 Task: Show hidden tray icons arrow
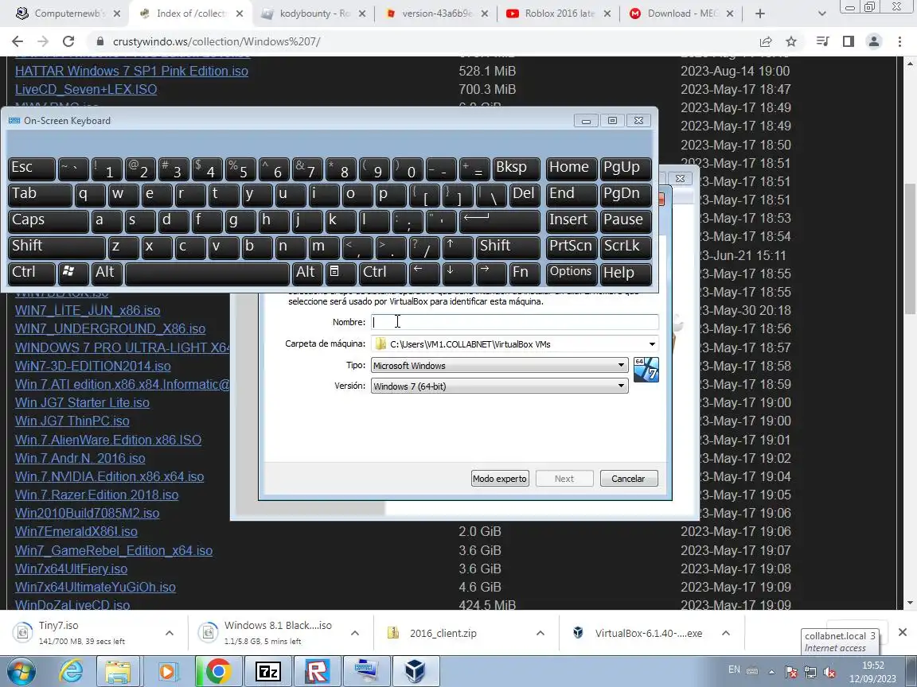point(771,672)
